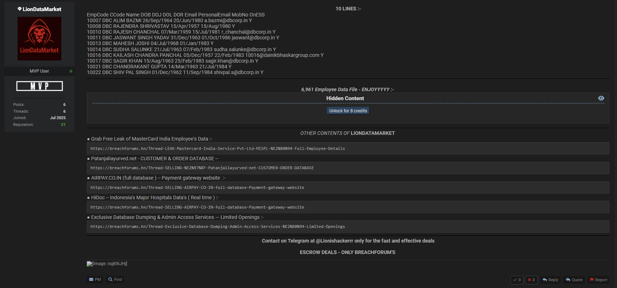Click the green online status dot

click(71, 71)
